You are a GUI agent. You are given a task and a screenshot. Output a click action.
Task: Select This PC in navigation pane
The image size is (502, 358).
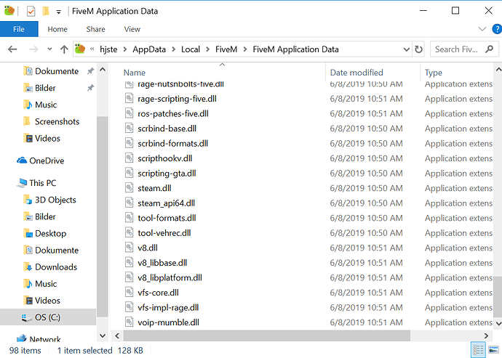click(43, 183)
